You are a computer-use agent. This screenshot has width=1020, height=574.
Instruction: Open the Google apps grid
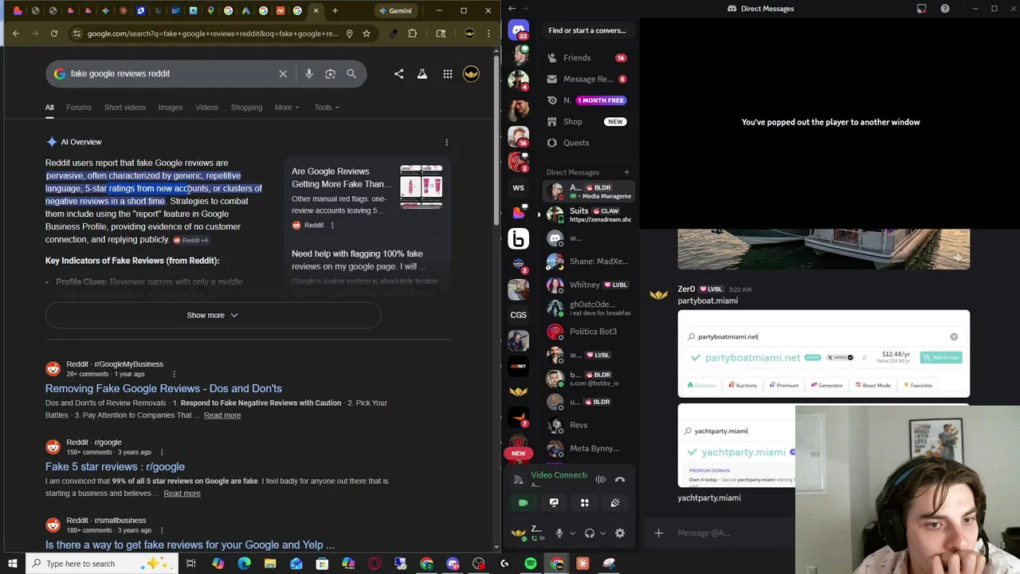(x=448, y=74)
